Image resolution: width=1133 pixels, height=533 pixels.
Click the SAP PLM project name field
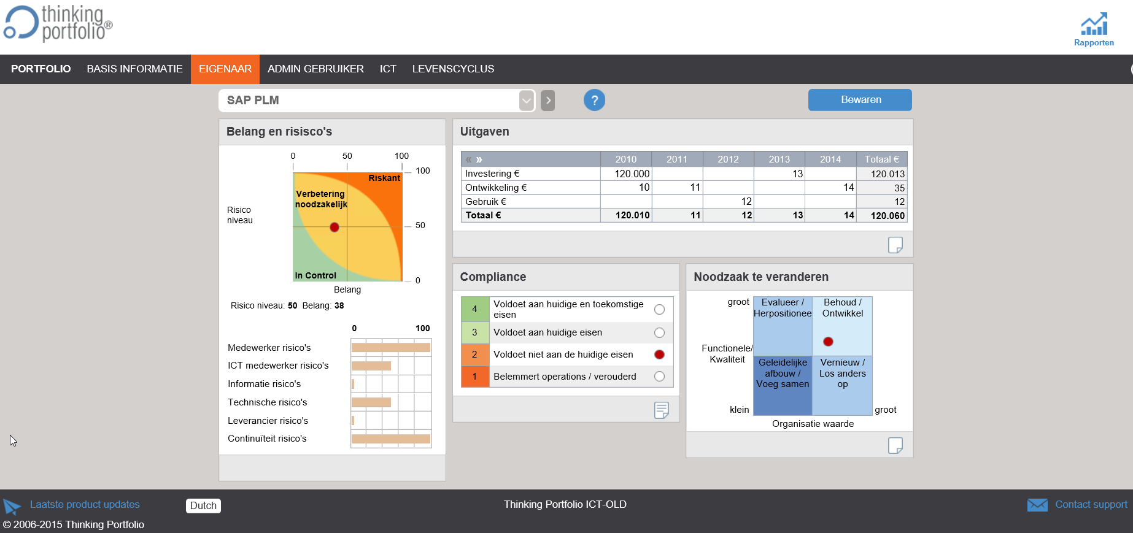tap(369, 101)
